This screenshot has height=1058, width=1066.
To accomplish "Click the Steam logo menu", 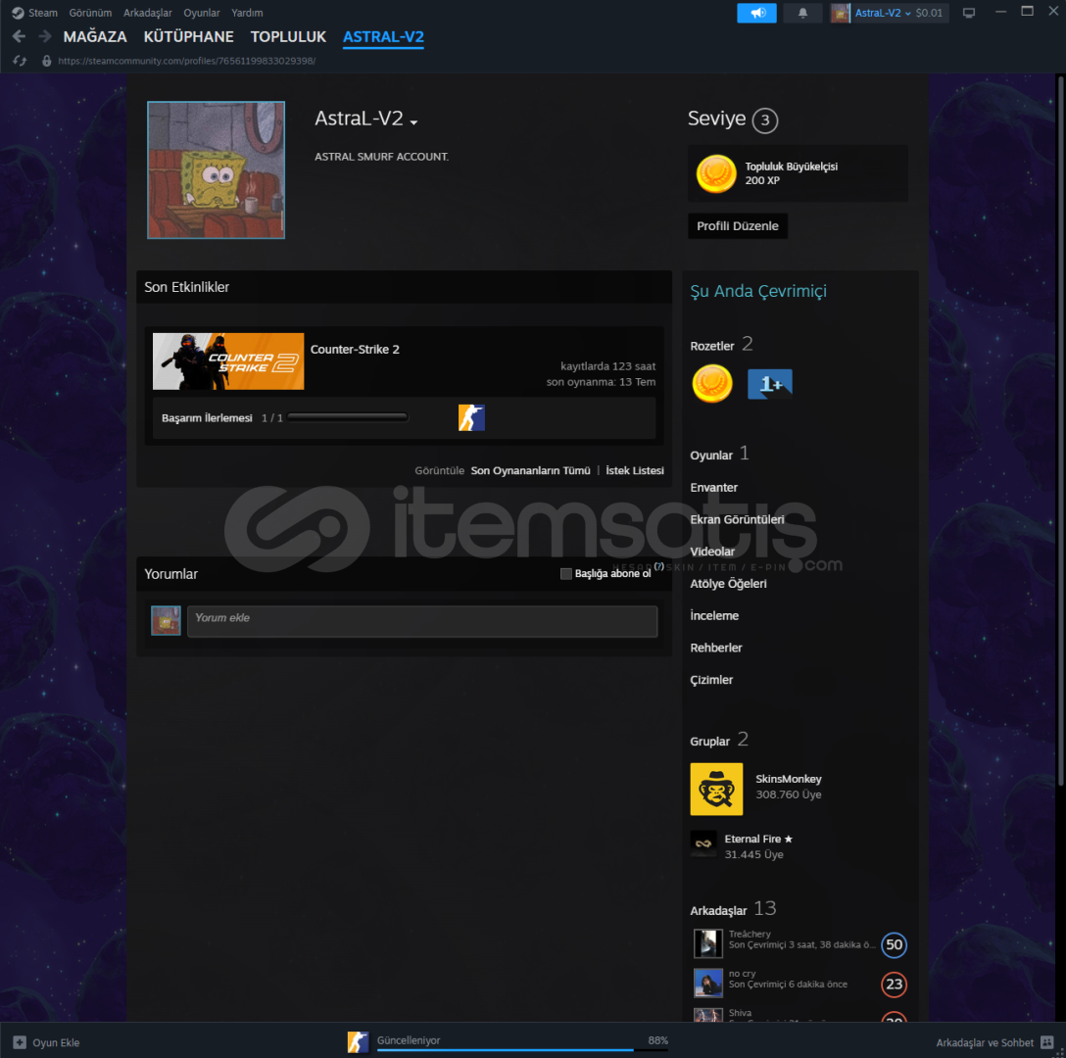I will [x=18, y=13].
